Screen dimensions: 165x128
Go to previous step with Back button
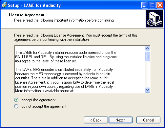(96, 120)
